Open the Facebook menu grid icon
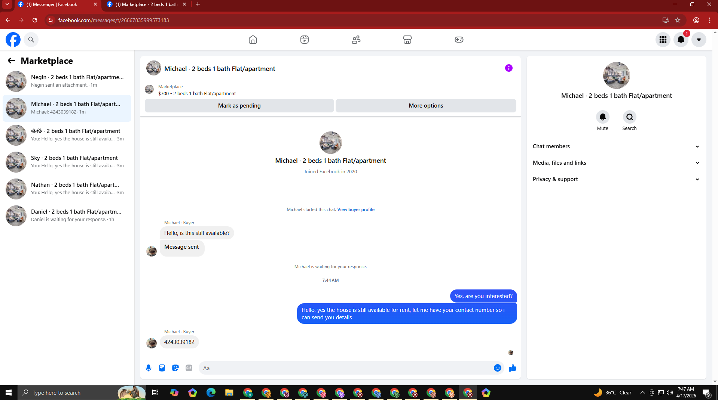The image size is (718, 400). point(663,40)
